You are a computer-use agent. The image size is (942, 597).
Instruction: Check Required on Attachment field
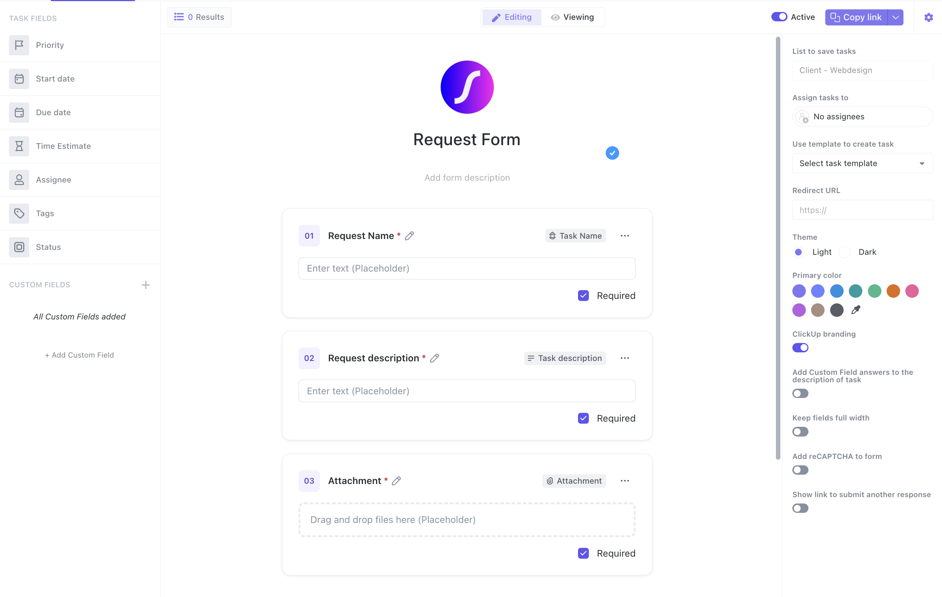(x=583, y=553)
